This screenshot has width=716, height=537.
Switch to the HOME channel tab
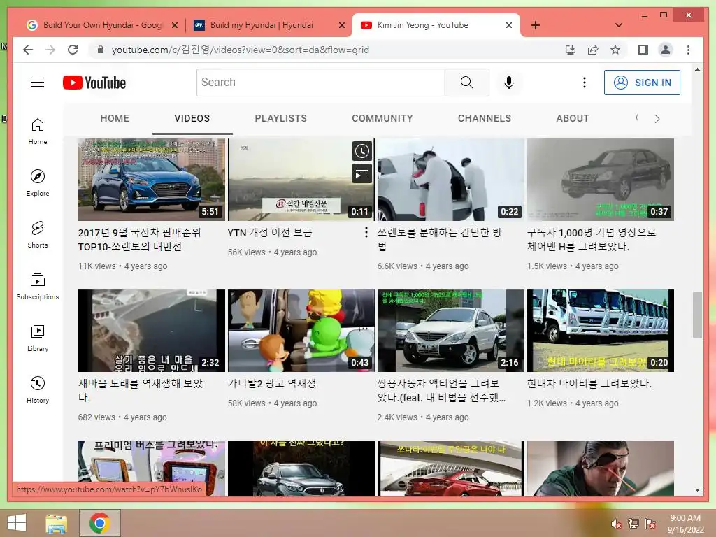click(x=115, y=118)
